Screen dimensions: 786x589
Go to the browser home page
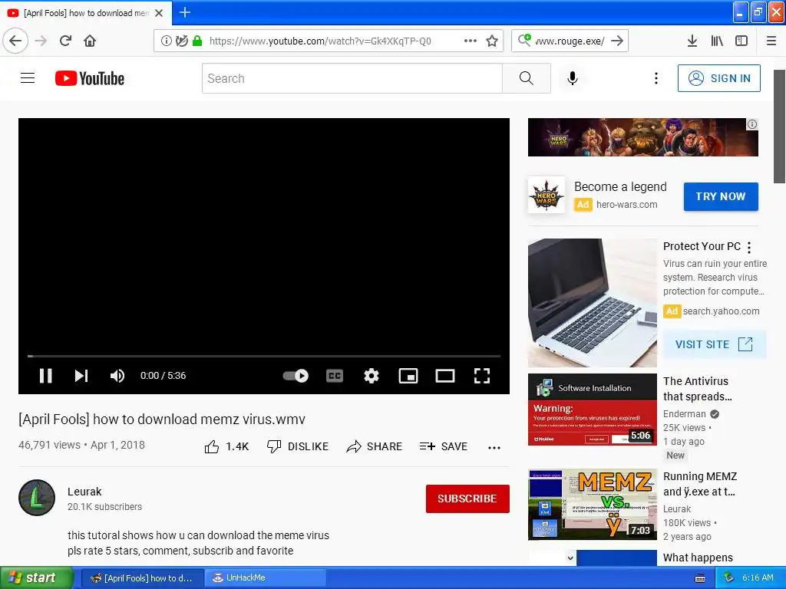90,41
